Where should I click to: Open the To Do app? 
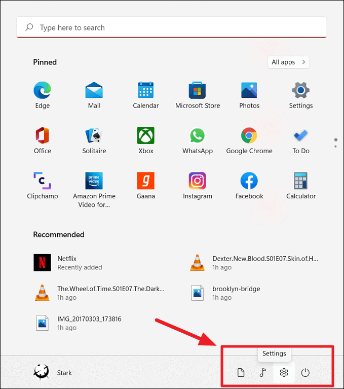(x=301, y=140)
